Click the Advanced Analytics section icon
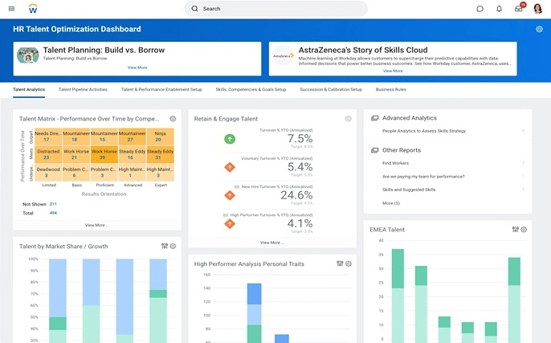The height and width of the screenshot is (343, 551). [x=374, y=118]
